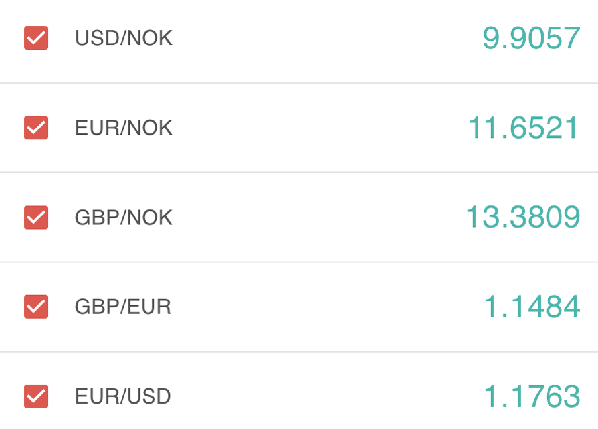
Task: Click empty area between EUR/NOK and 11.6521
Action: (x=319, y=128)
